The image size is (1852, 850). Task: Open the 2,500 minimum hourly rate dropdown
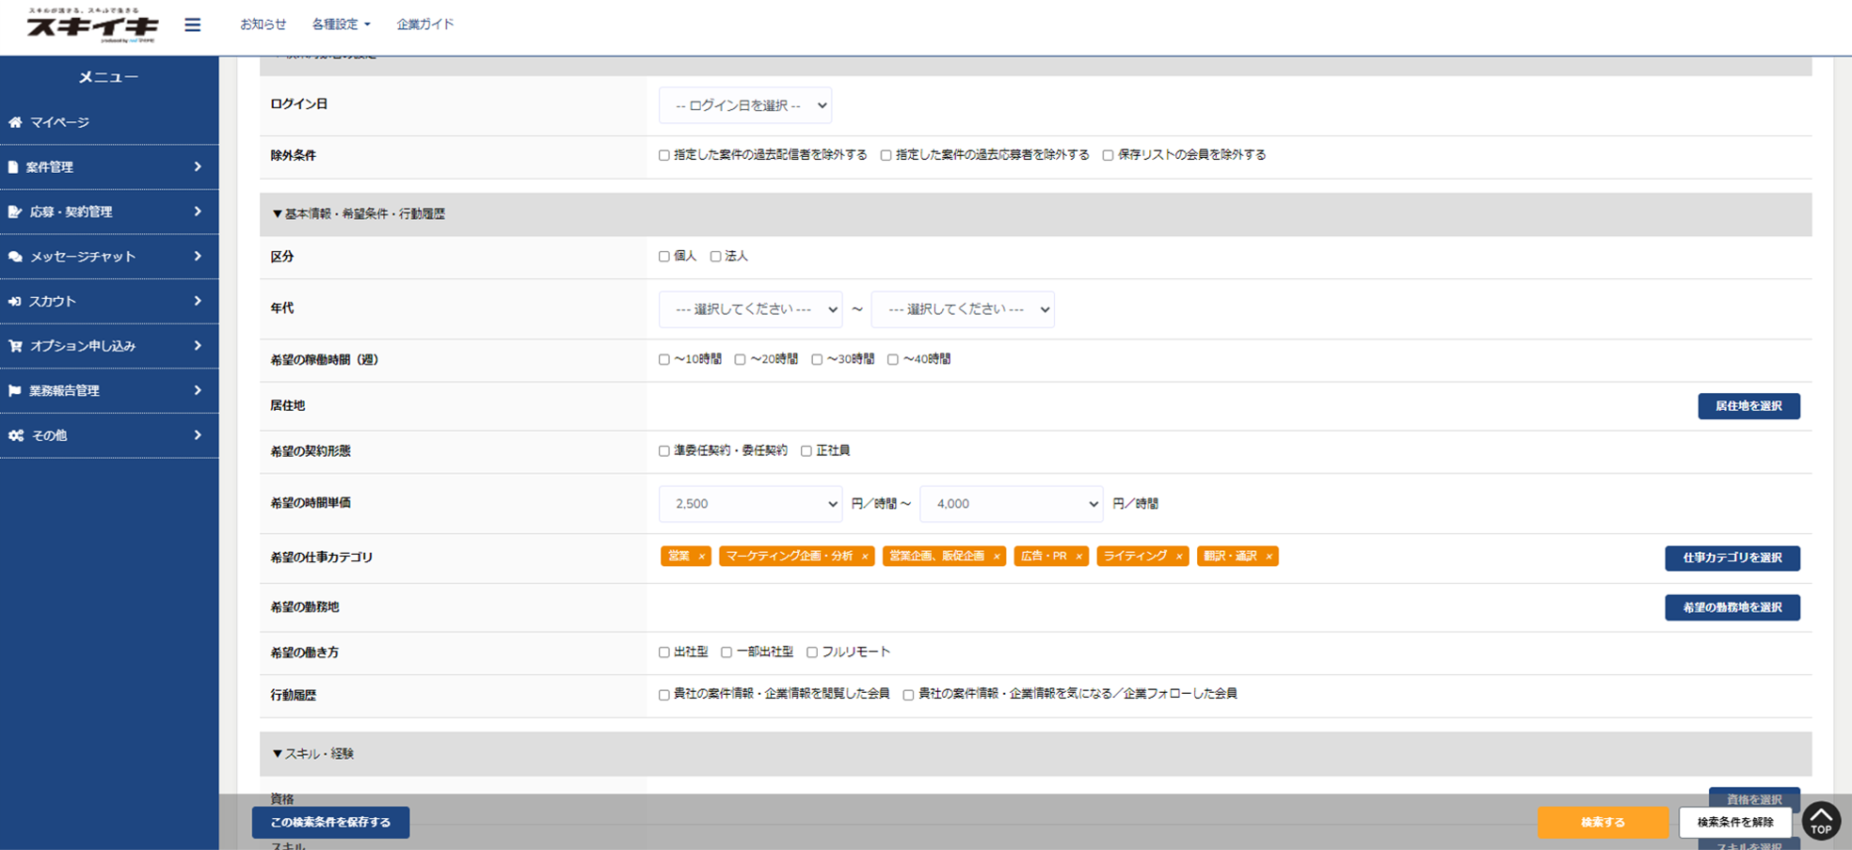(x=750, y=504)
